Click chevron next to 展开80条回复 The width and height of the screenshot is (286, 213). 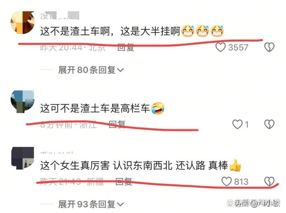tap(120, 70)
